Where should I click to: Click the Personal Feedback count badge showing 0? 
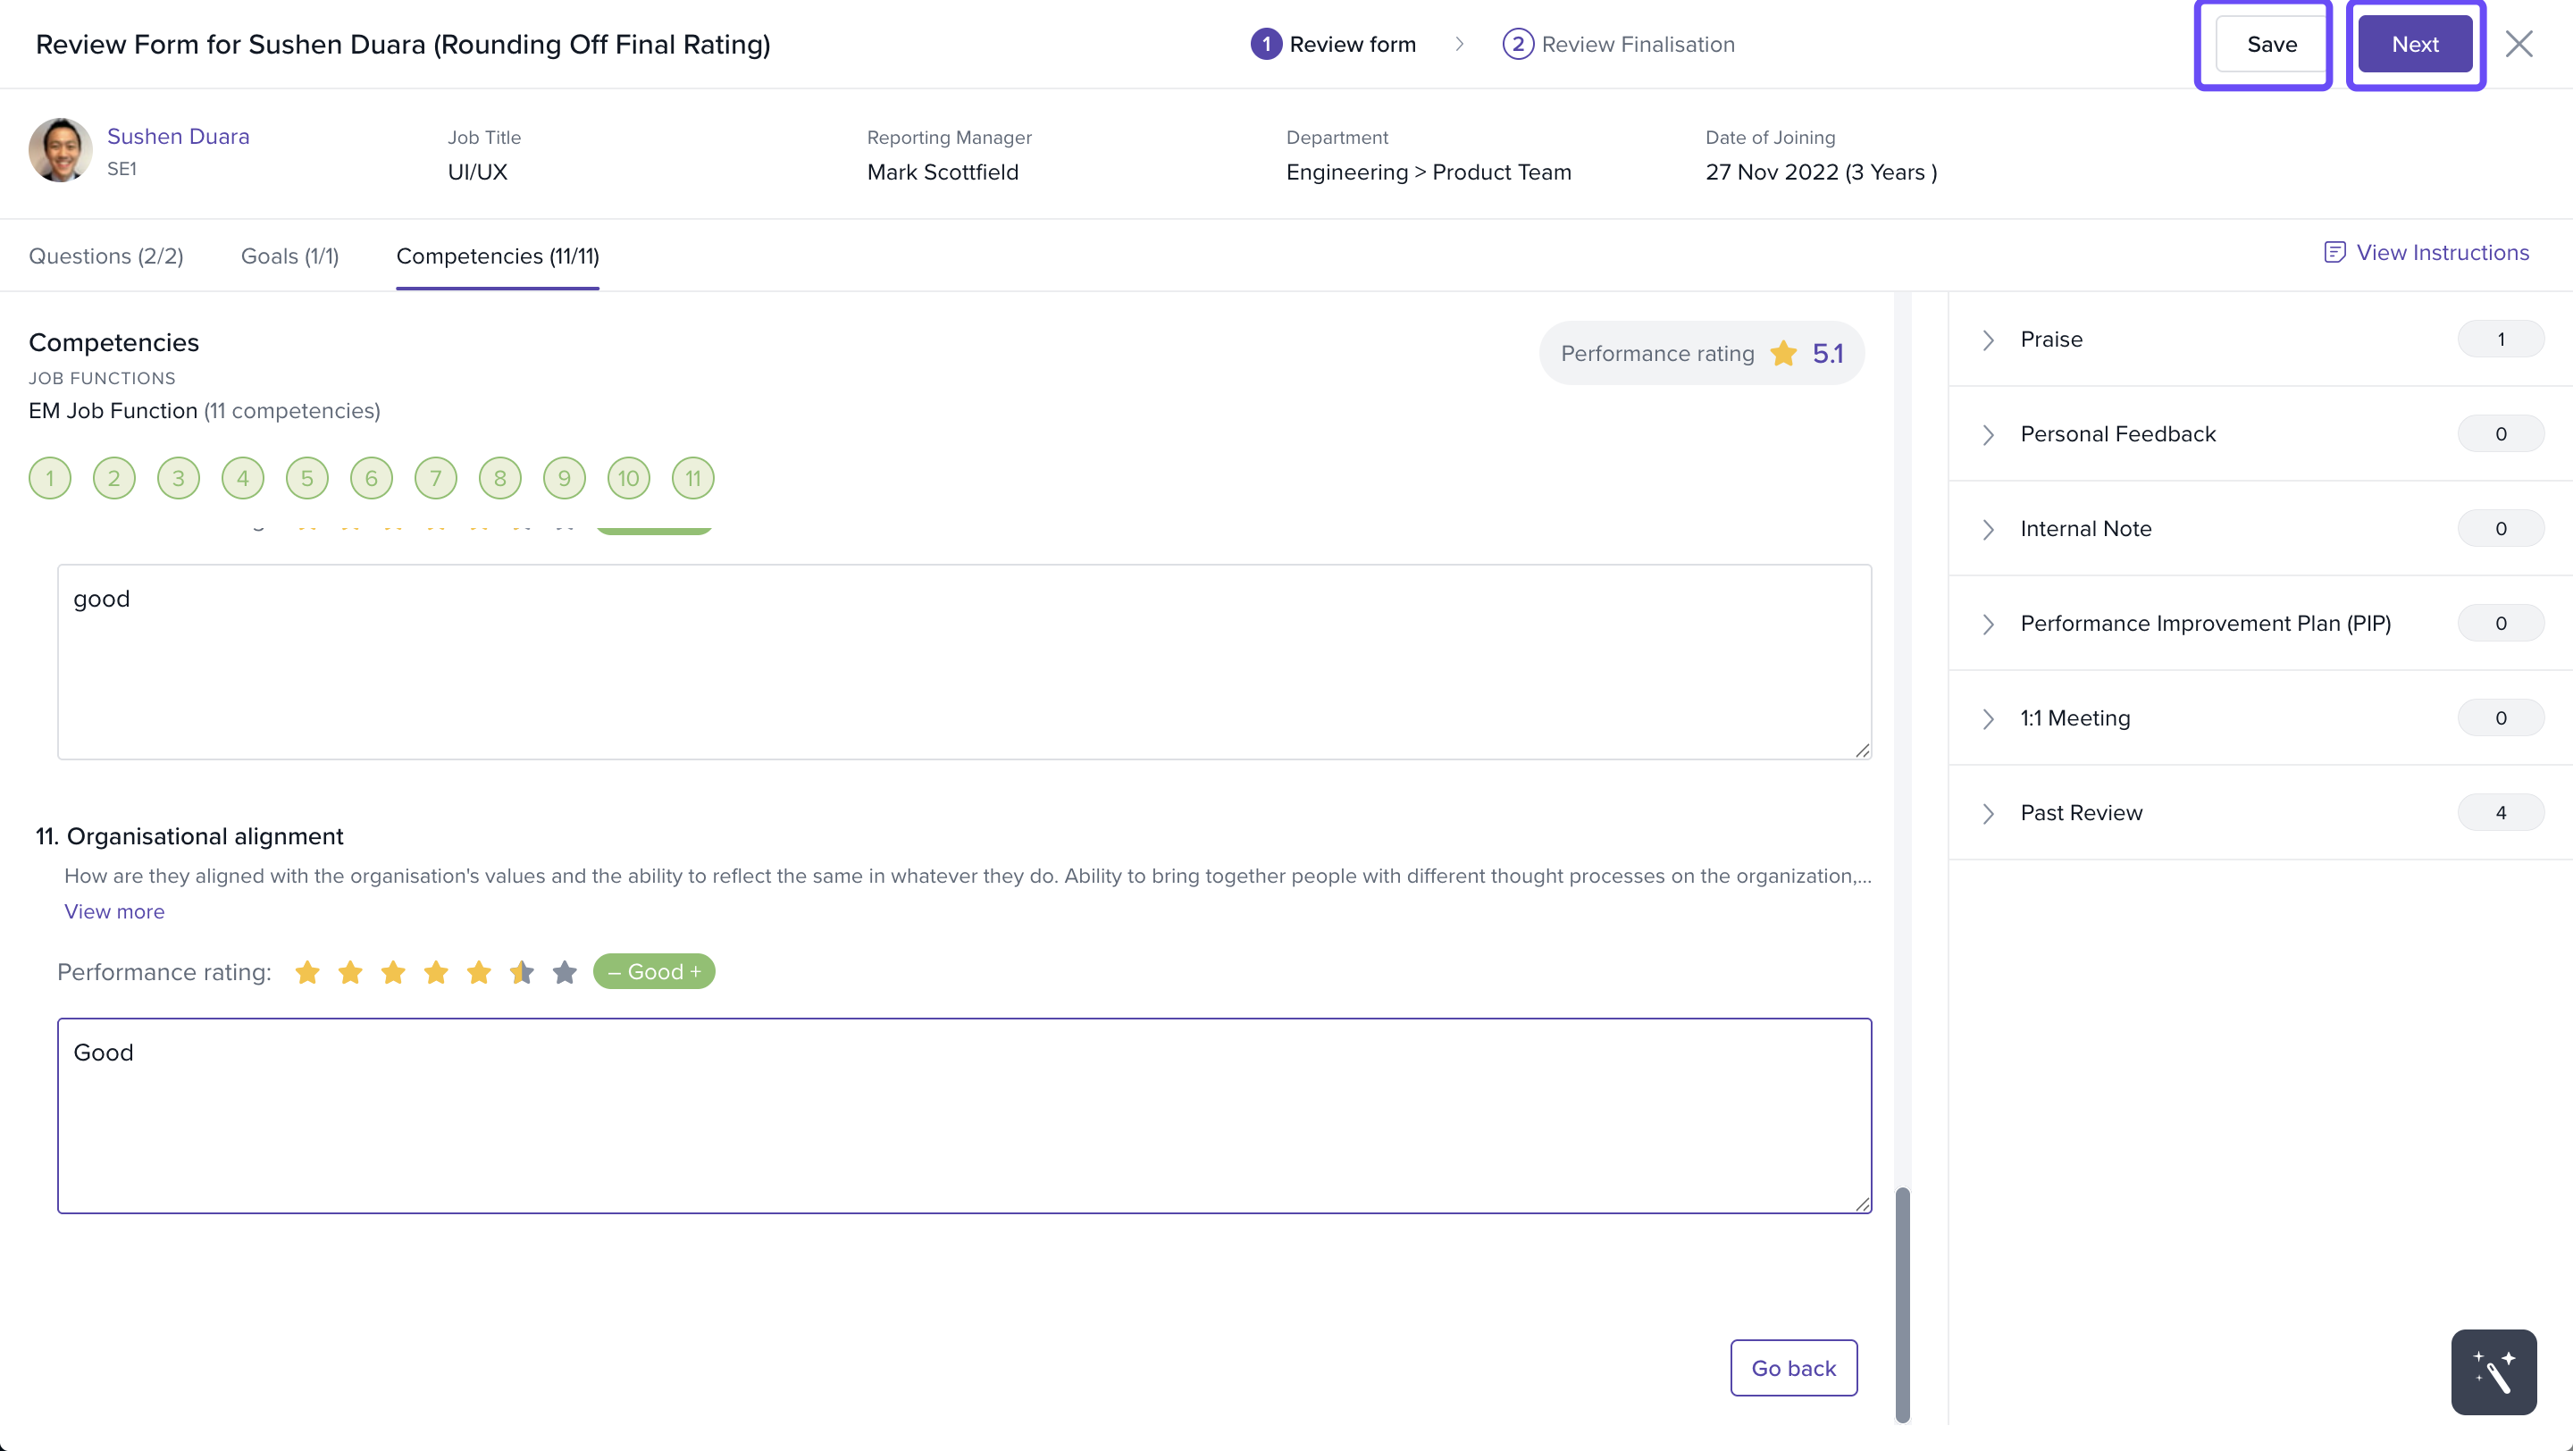tap(2500, 434)
